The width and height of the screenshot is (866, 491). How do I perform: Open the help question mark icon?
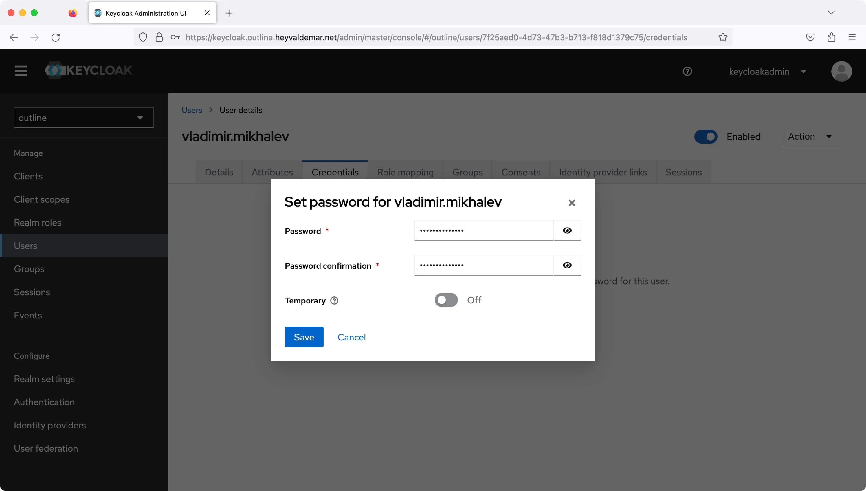point(687,71)
